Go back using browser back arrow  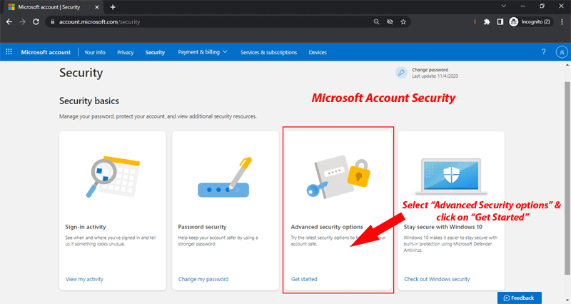click(9, 22)
